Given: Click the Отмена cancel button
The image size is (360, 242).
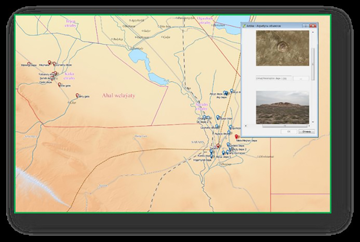Looking at the screenshot, I should [306, 131].
